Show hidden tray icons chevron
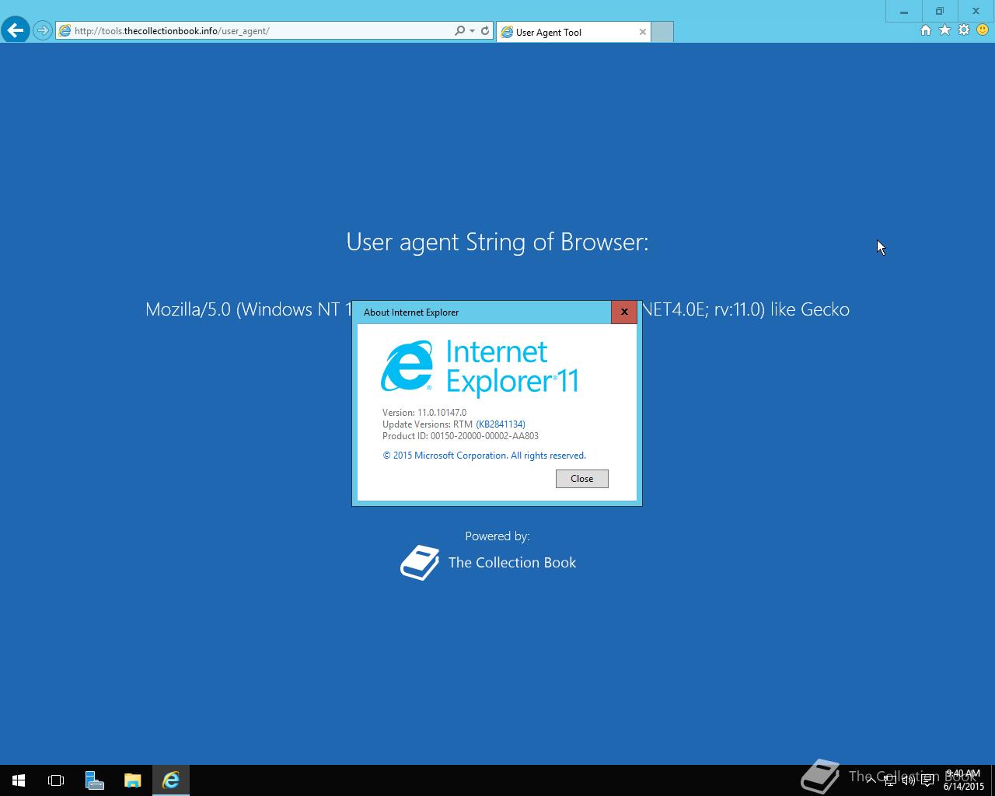The image size is (995, 796). coord(871,780)
